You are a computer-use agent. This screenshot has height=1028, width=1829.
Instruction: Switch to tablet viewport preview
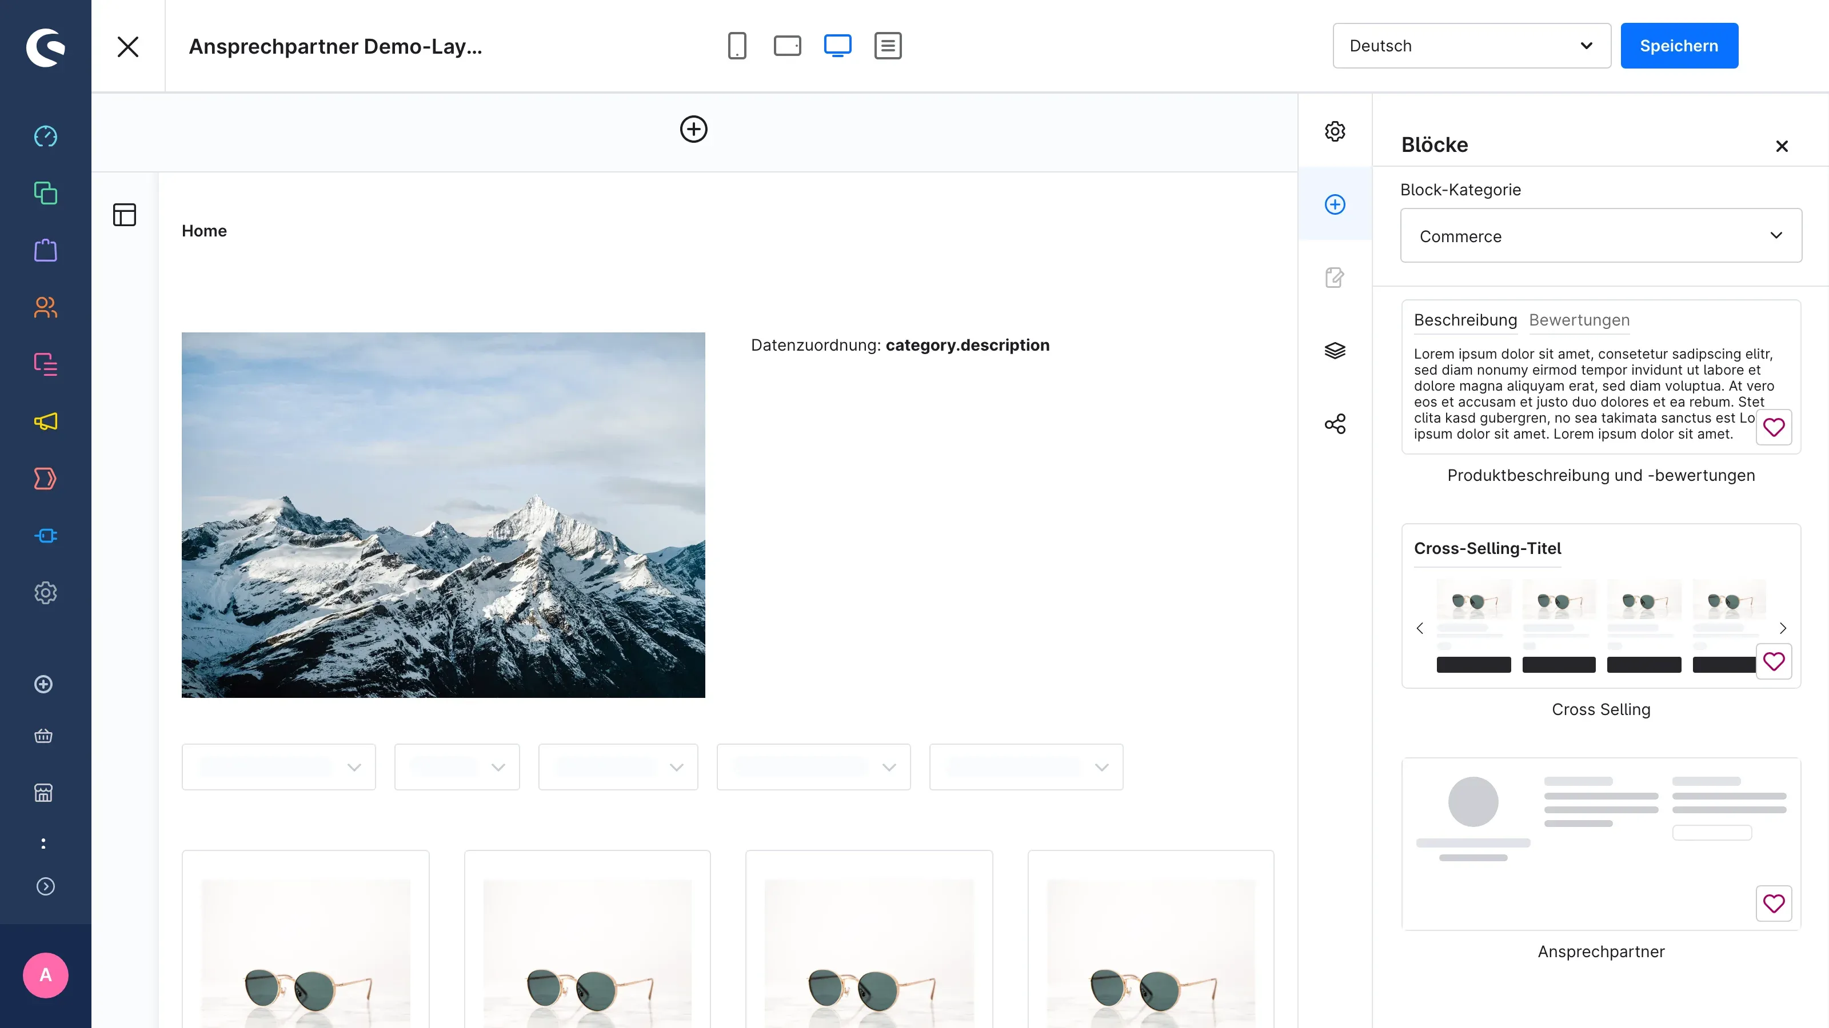point(788,46)
